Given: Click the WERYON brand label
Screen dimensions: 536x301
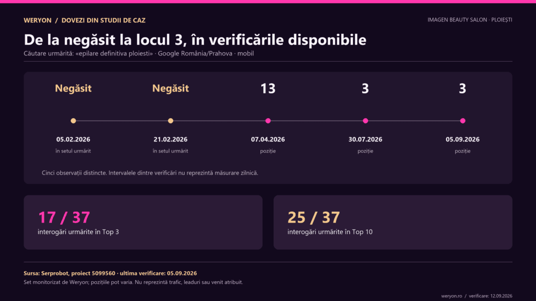Looking at the screenshot, I should pos(38,20).
